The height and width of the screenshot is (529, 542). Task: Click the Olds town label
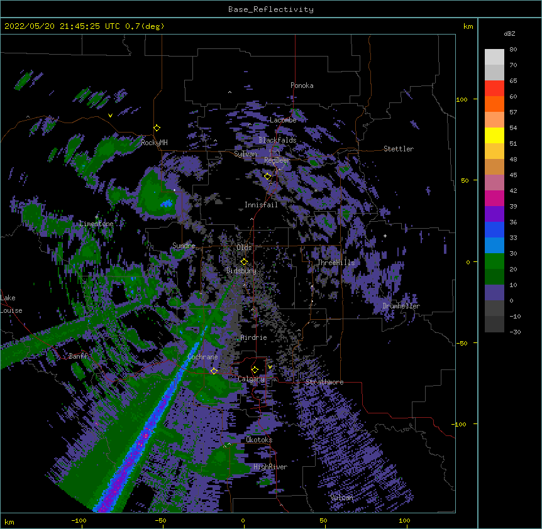(x=244, y=248)
